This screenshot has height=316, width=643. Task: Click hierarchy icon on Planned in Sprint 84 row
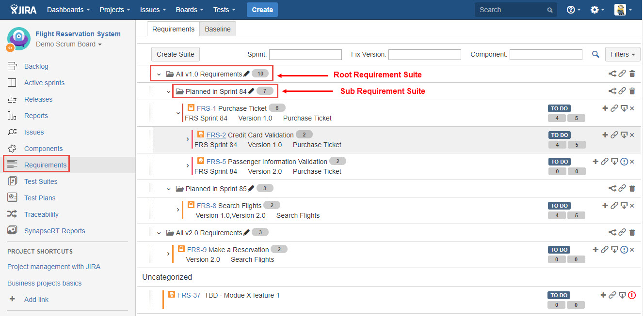612,91
